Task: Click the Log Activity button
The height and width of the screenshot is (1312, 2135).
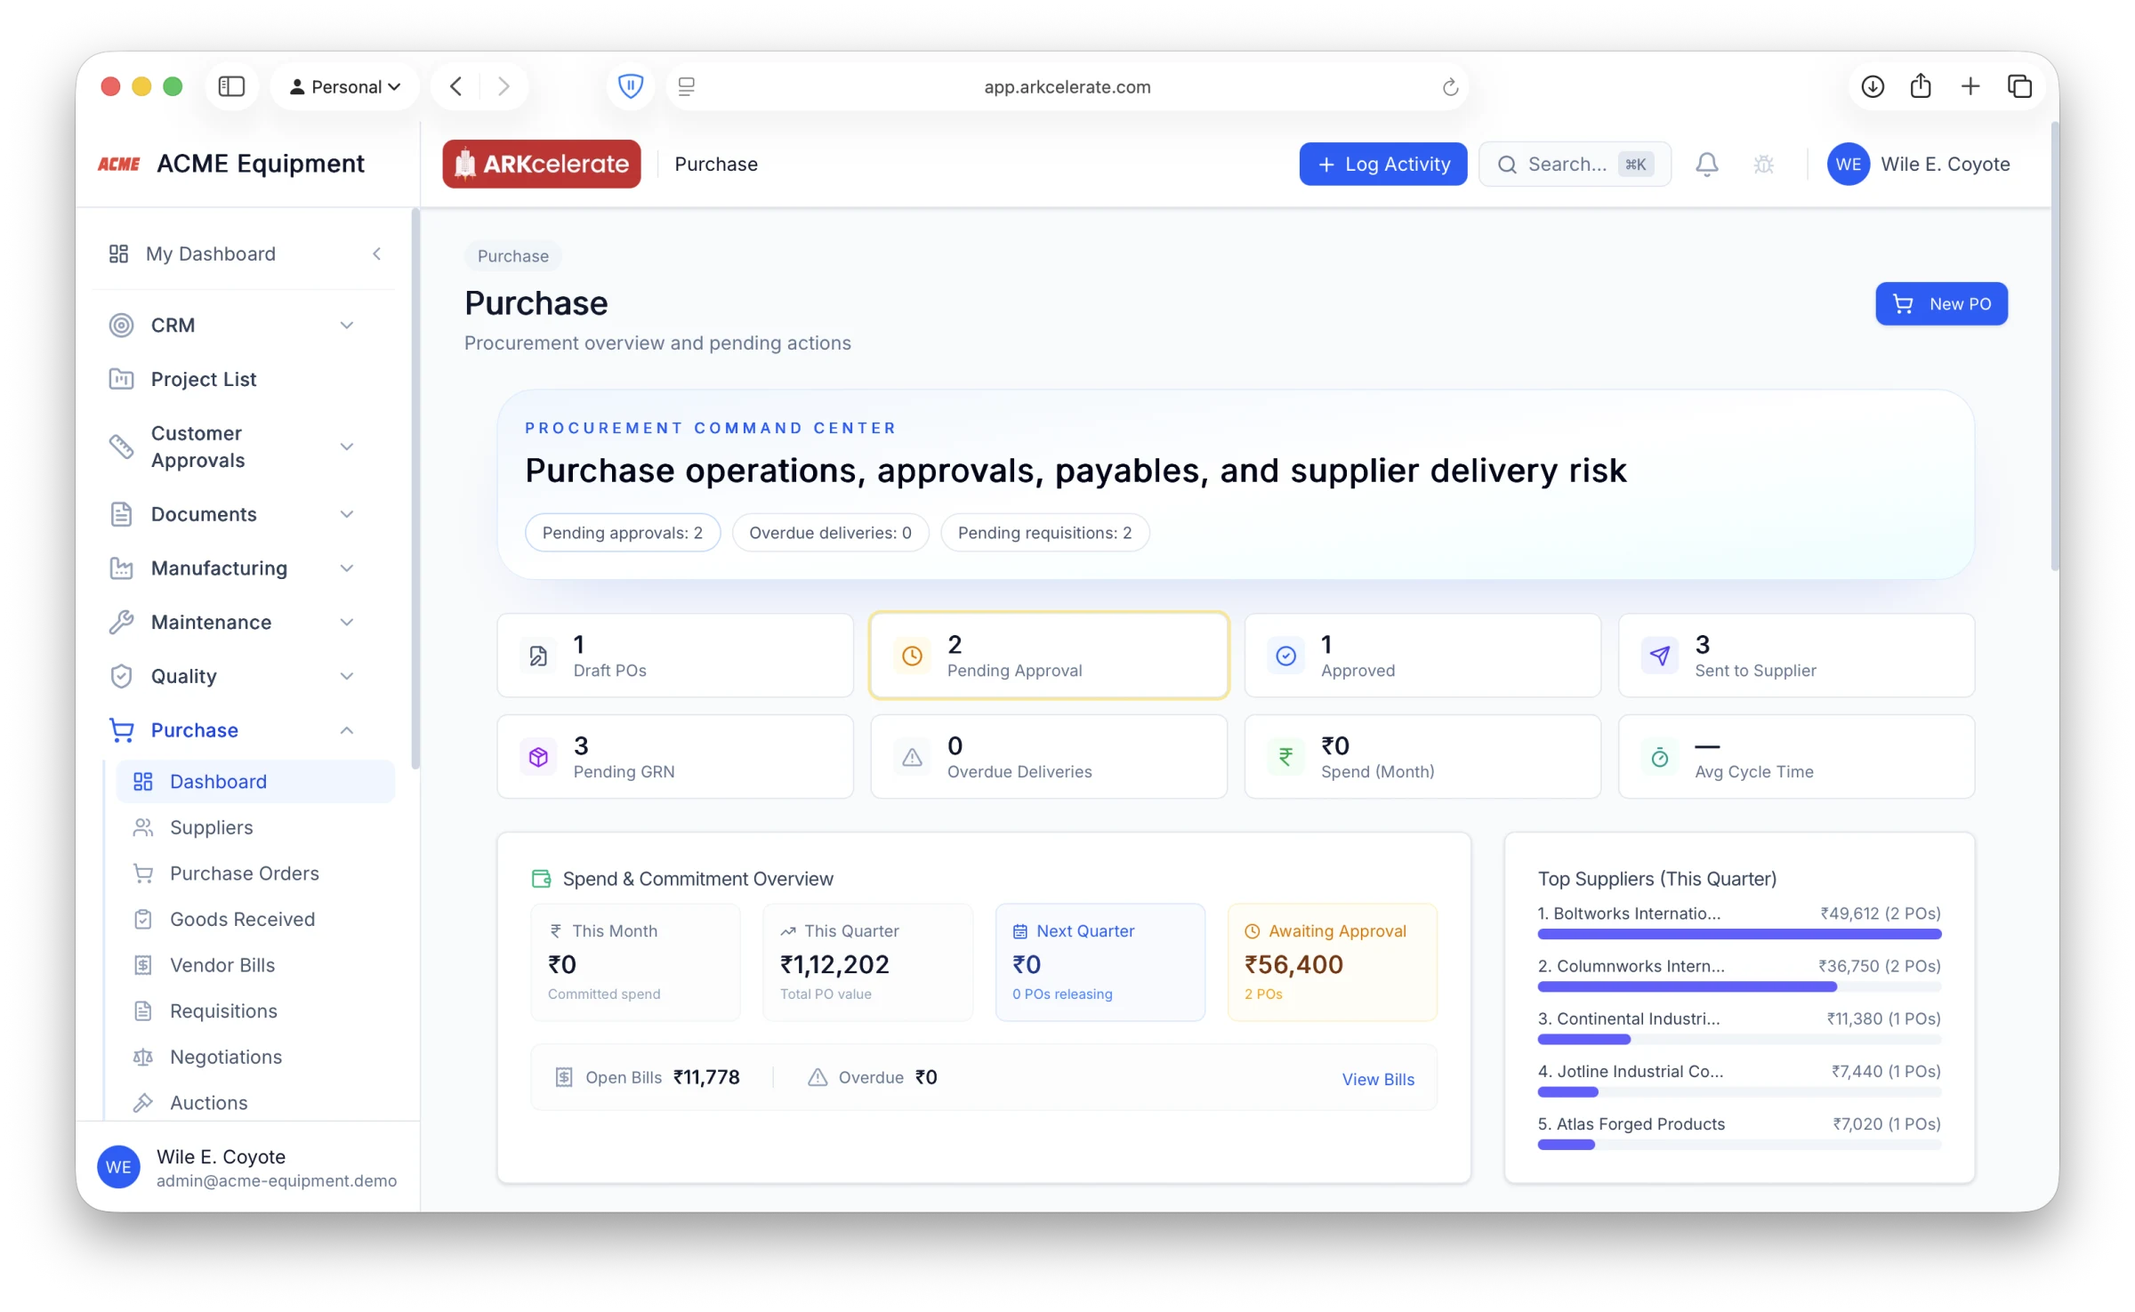Action: [1382, 165]
